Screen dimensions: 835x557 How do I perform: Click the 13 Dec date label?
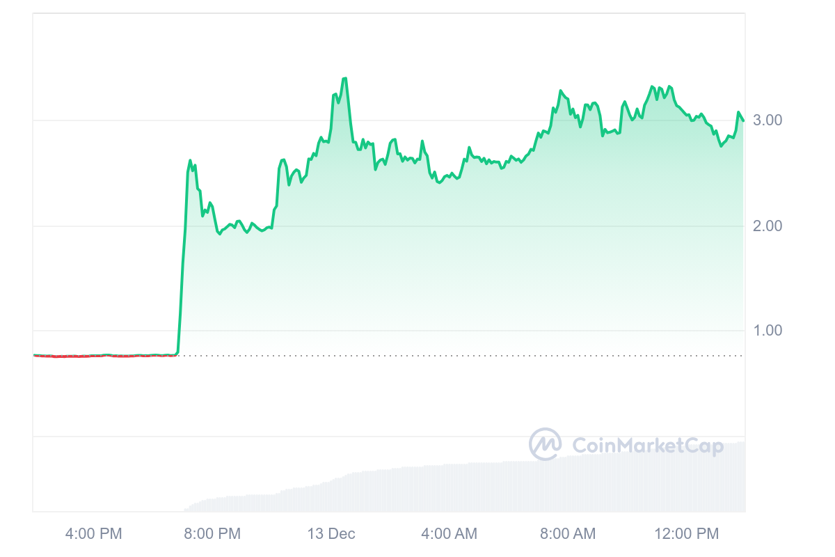coord(331,534)
